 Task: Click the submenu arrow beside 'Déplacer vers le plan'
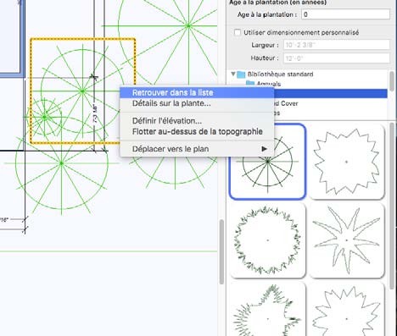pyautogui.click(x=264, y=149)
